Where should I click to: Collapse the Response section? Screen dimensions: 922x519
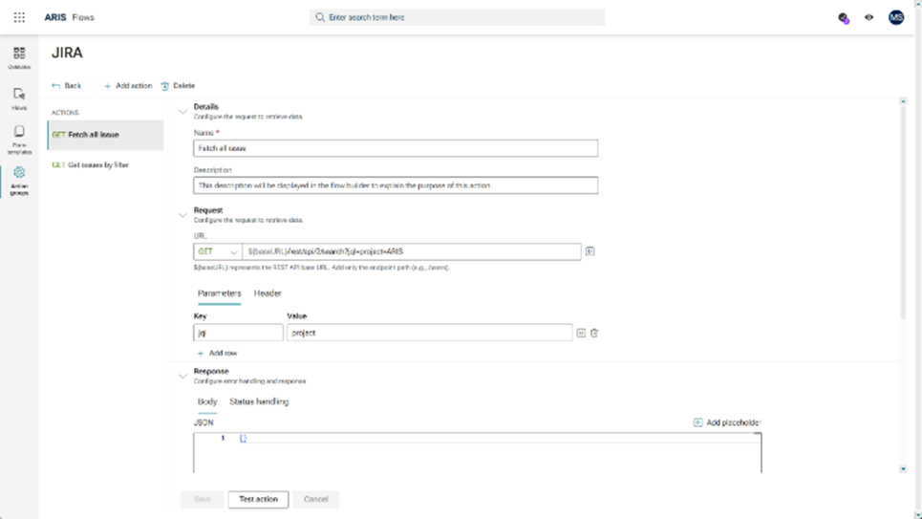coord(183,376)
